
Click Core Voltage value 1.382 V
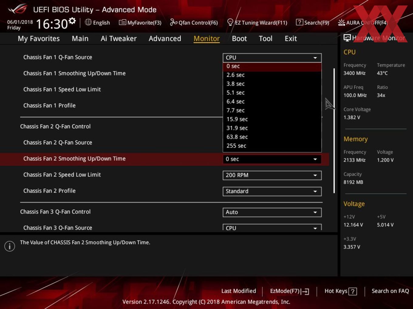coord(352,118)
